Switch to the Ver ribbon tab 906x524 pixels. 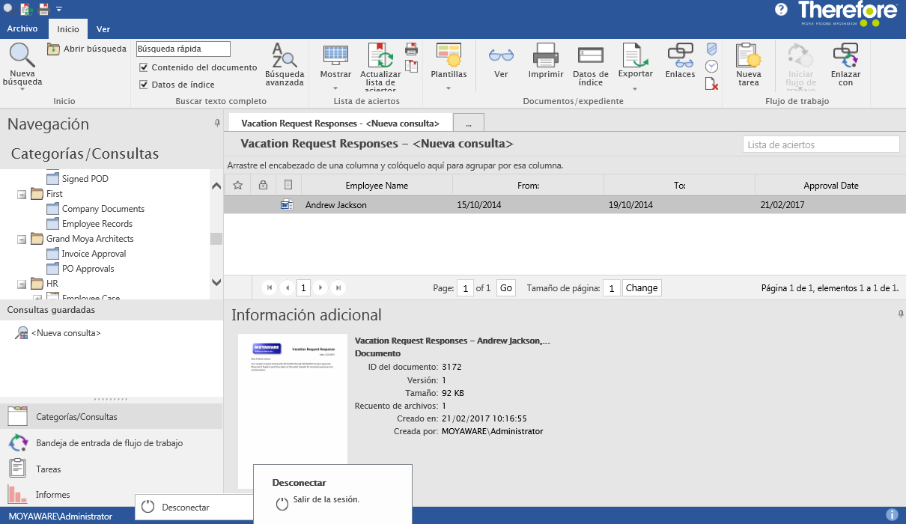103,29
